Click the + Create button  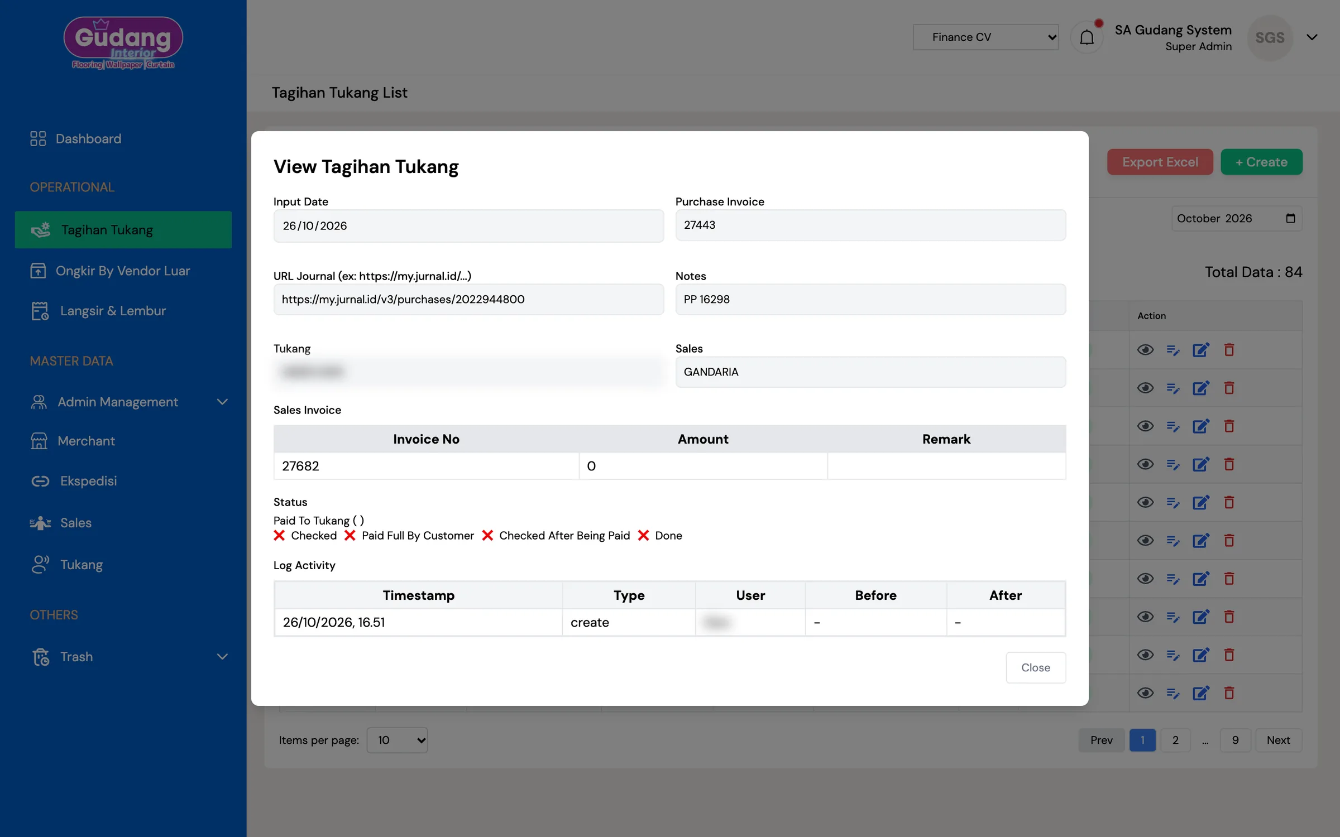click(x=1261, y=162)
